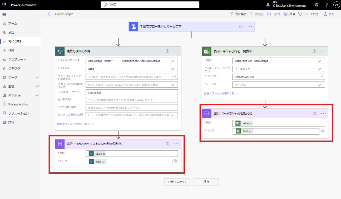Go back with the arrow beside ExceptSample
Screen dimensions: 341x199
pos(50,14)
